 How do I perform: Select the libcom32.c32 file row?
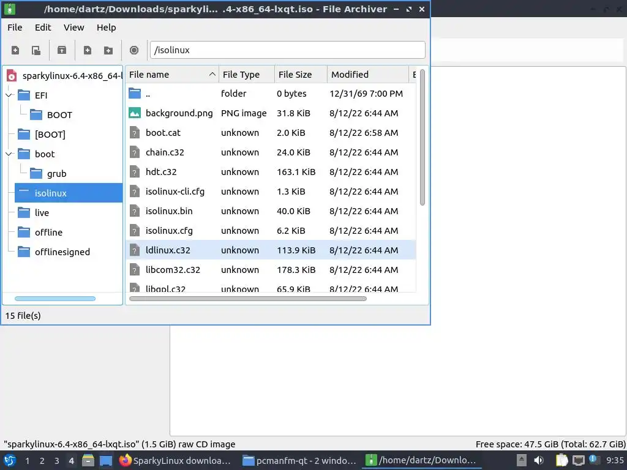[x=271, y=270]
